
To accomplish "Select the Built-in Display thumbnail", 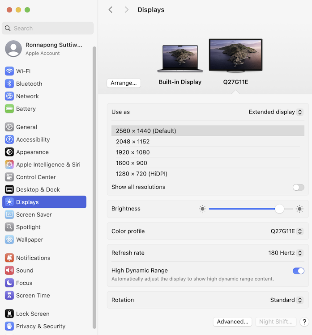I will click(180, 59).
